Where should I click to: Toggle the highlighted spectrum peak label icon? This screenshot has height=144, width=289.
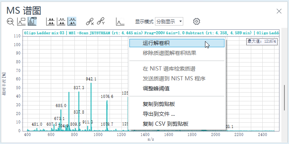[x=32, y=21]
